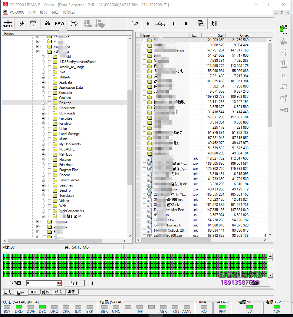Expand the Saved Games folder node

click(x=43, y=180)
